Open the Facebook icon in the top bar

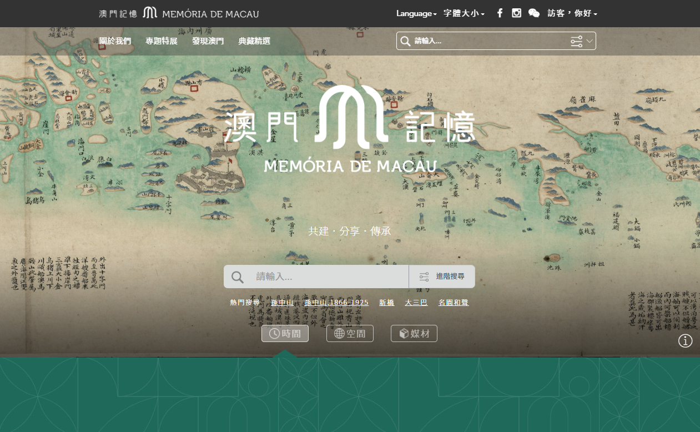pyautogui.click(x=500, y=13)
